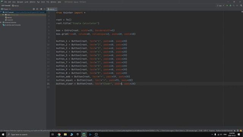Click the from tkinter import line
This screenshot has height=137, width=243.
(71, 13)
